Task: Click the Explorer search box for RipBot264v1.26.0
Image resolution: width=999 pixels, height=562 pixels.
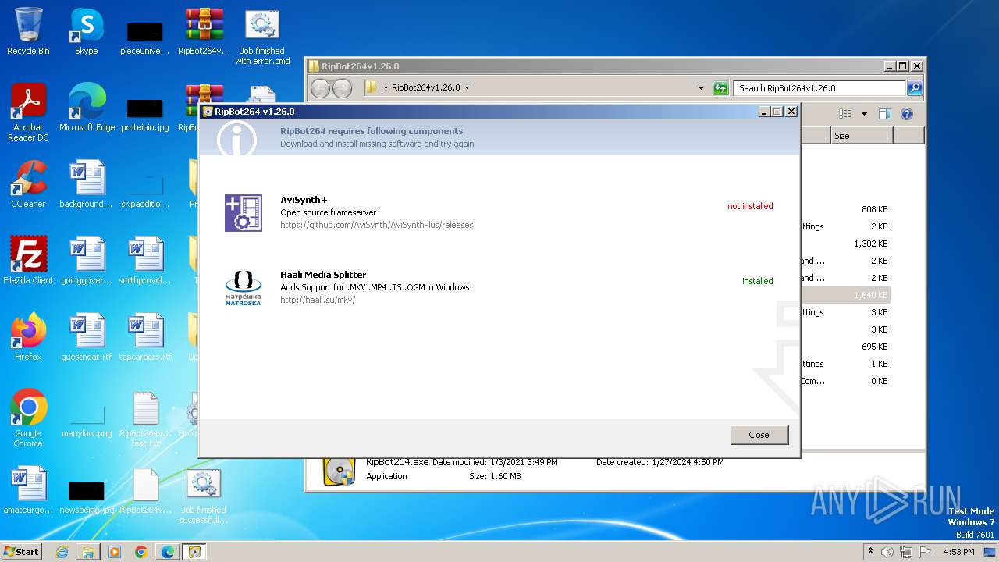Action: click(x=819, y=88)
